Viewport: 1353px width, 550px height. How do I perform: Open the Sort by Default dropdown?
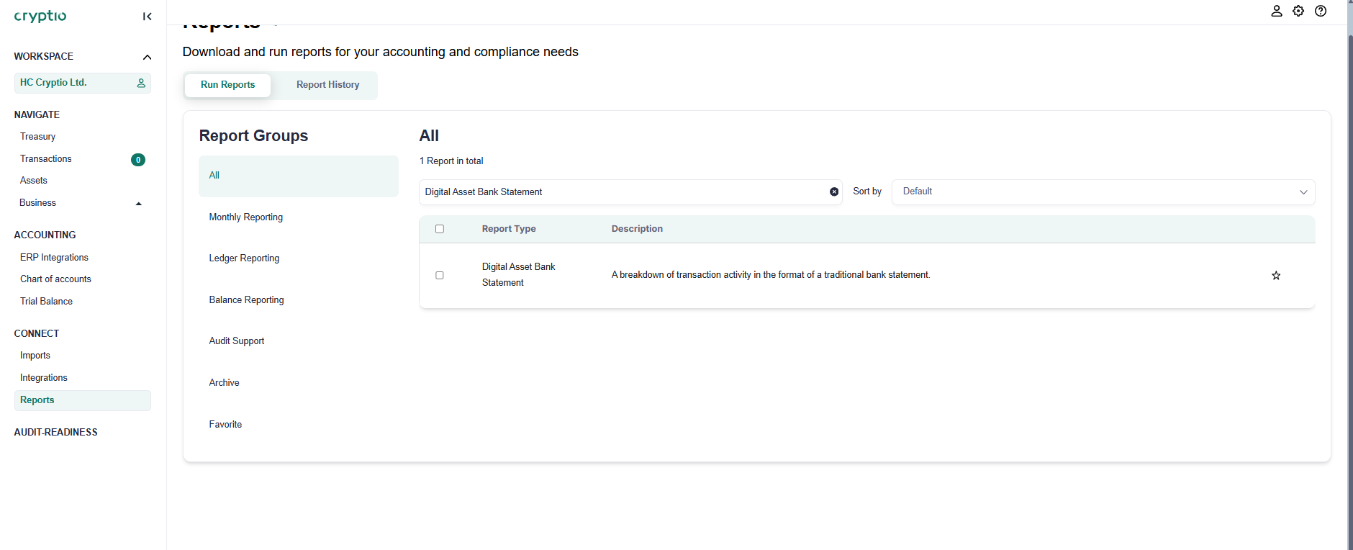1103,192
